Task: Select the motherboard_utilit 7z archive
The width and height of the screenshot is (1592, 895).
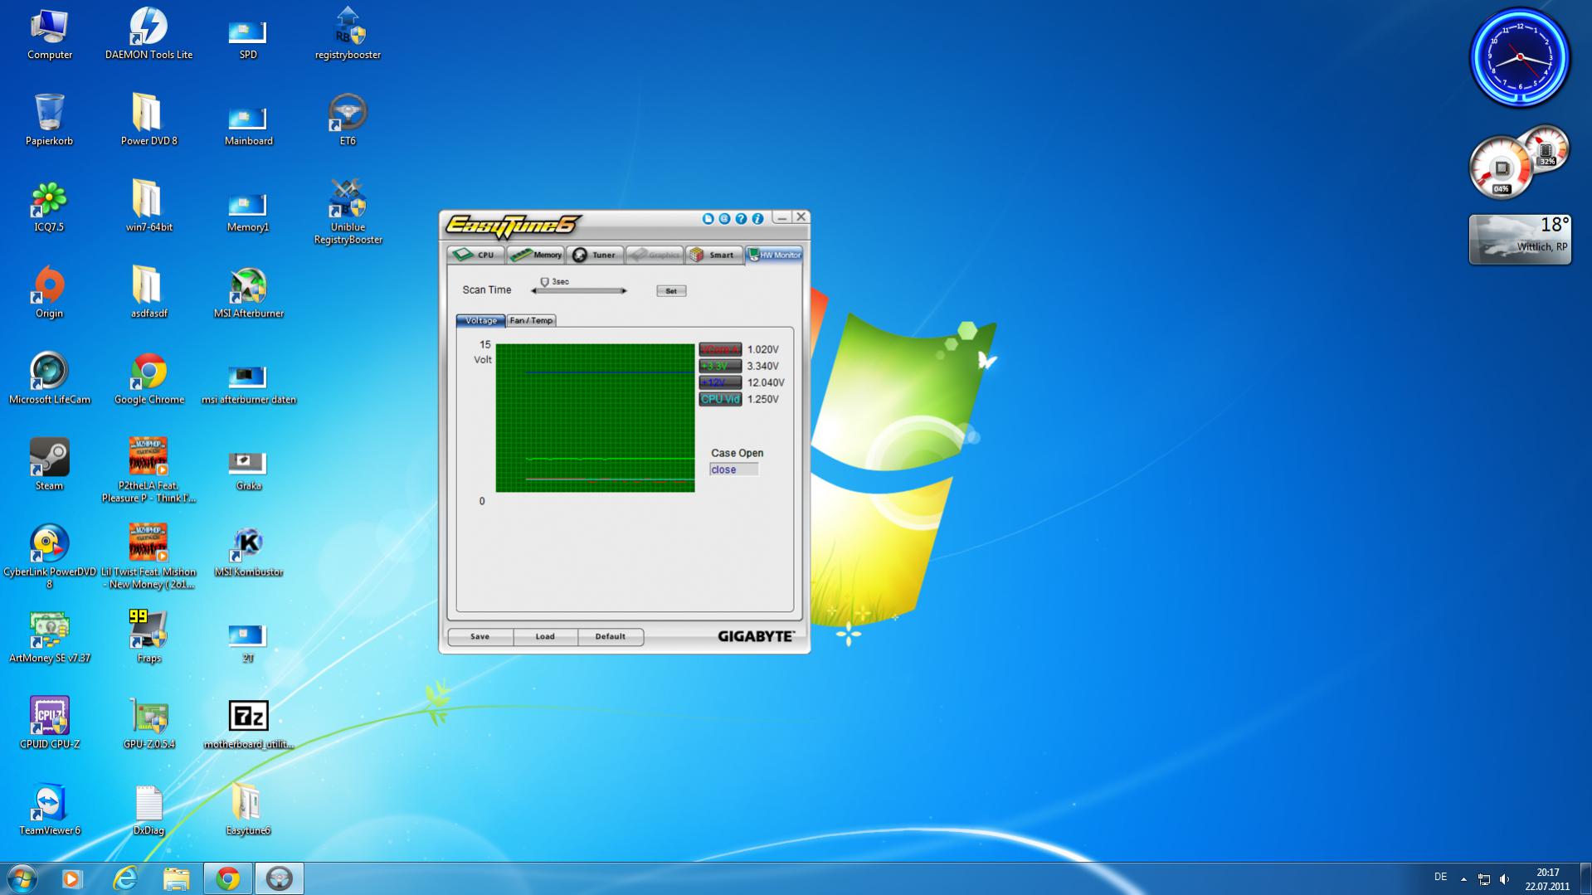Action: tap(249, 725)
